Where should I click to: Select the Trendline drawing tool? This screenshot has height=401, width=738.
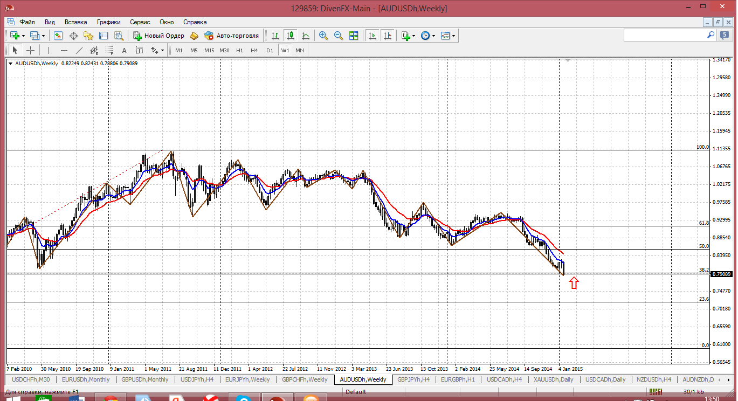79,50
